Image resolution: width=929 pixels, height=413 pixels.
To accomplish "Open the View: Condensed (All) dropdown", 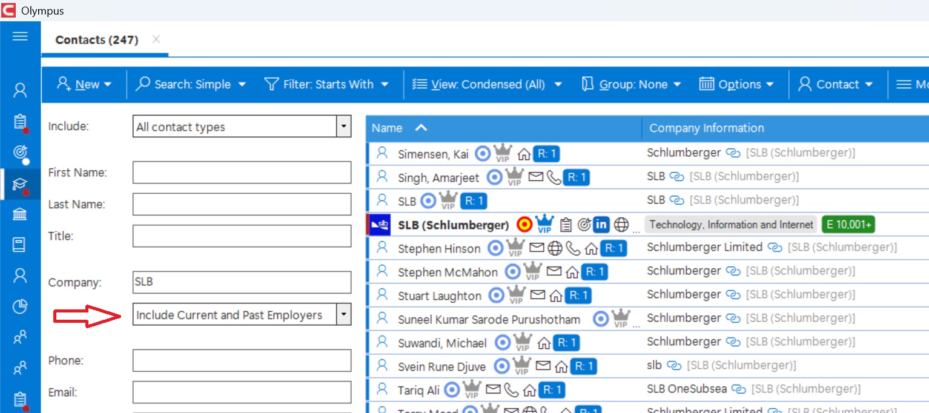I will [487, 84].
